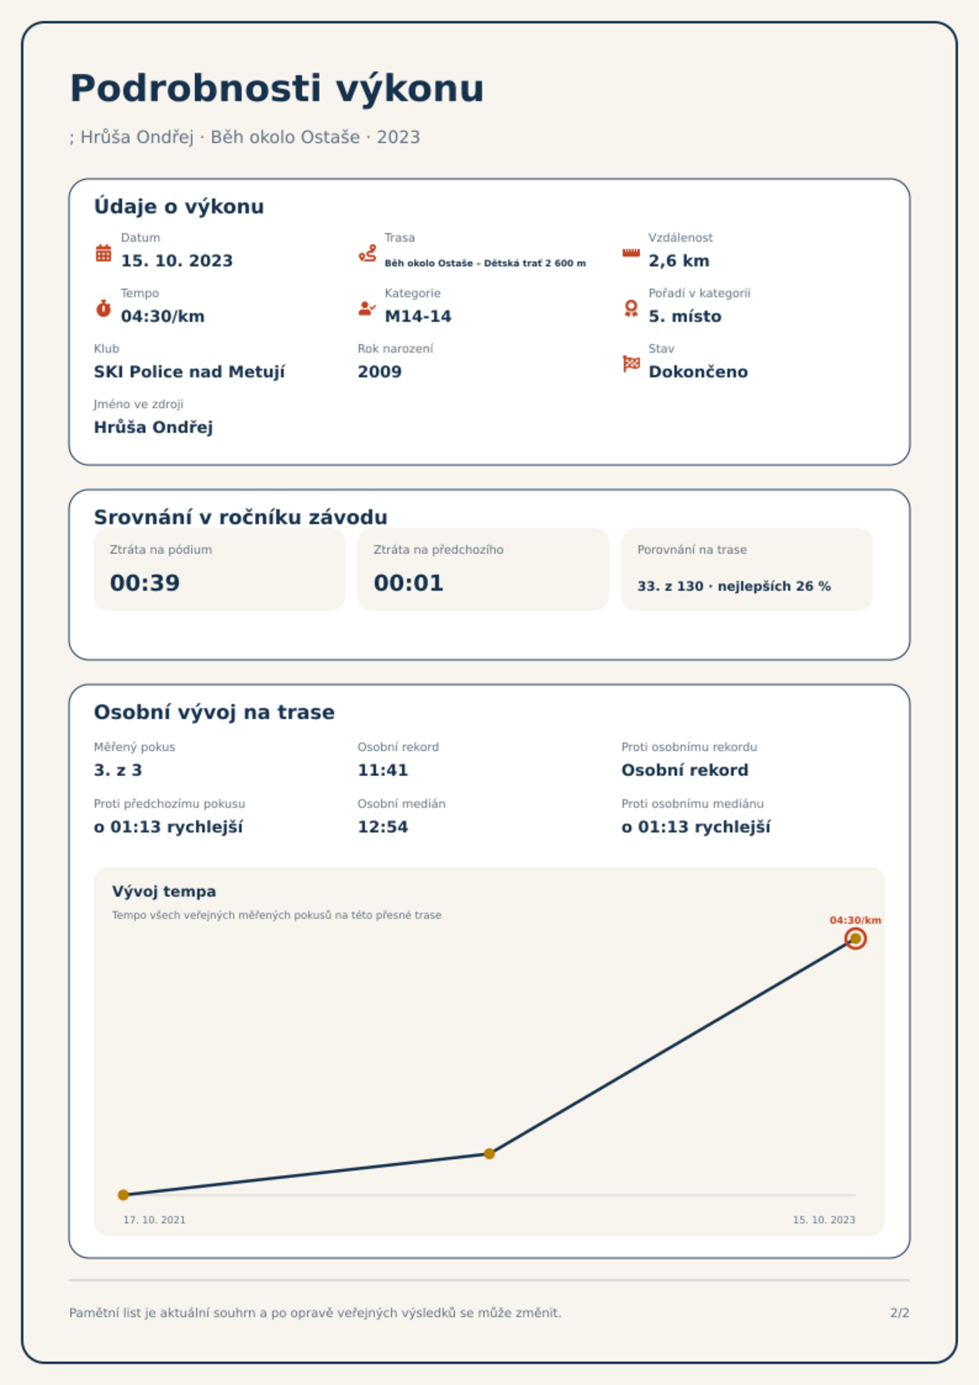
Task: Click the Ztráta na pódium 00:39 card
Action: coord(219,569)
